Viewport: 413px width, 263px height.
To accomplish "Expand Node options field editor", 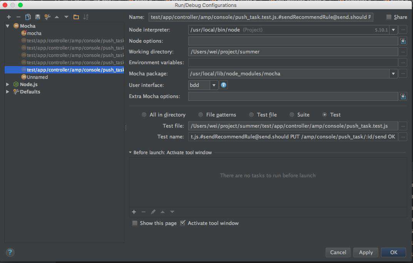I will tap(403, 41).
